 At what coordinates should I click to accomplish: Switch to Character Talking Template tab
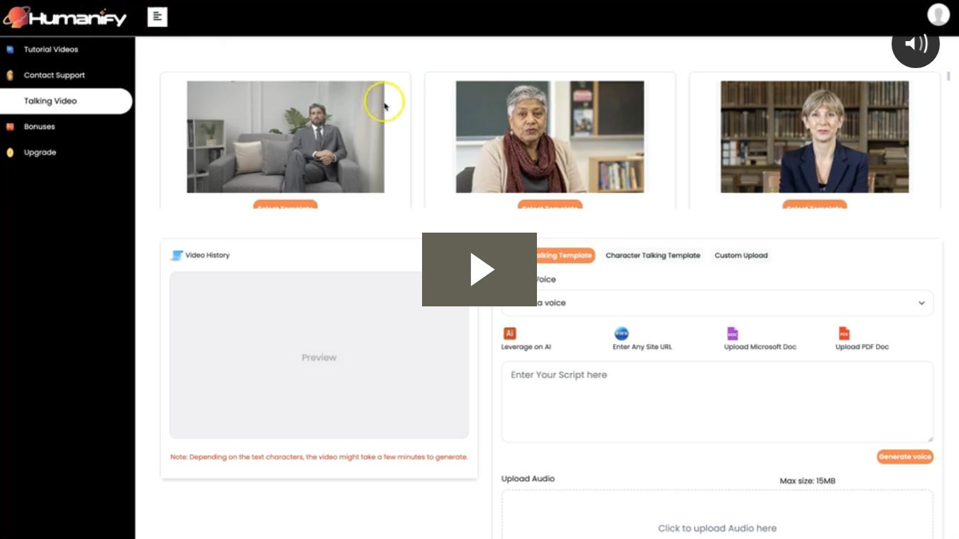coord(653,255)
